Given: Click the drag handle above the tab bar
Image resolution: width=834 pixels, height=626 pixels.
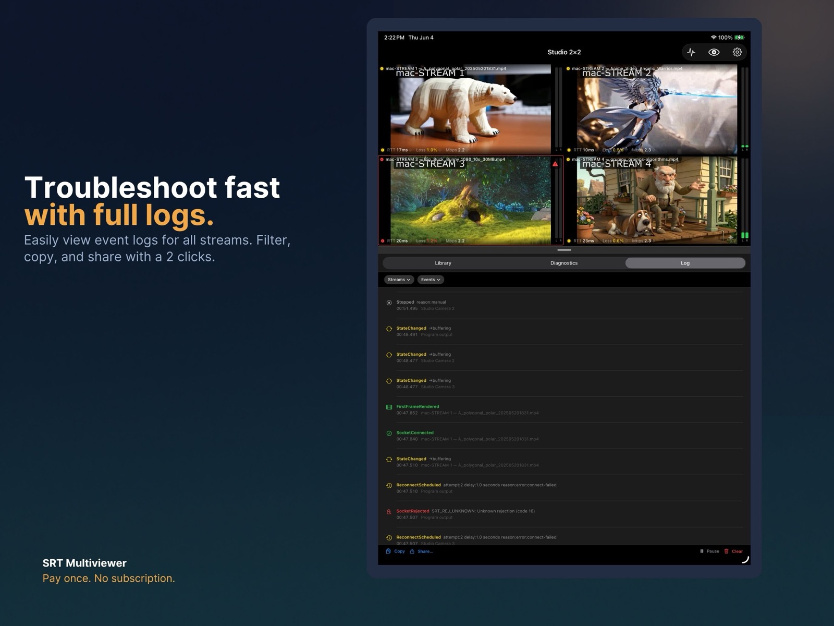Looking at the screenshot, I should (x=564, y=250).
